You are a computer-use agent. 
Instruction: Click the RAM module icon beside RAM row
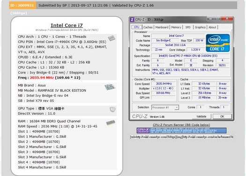point(111,123)
